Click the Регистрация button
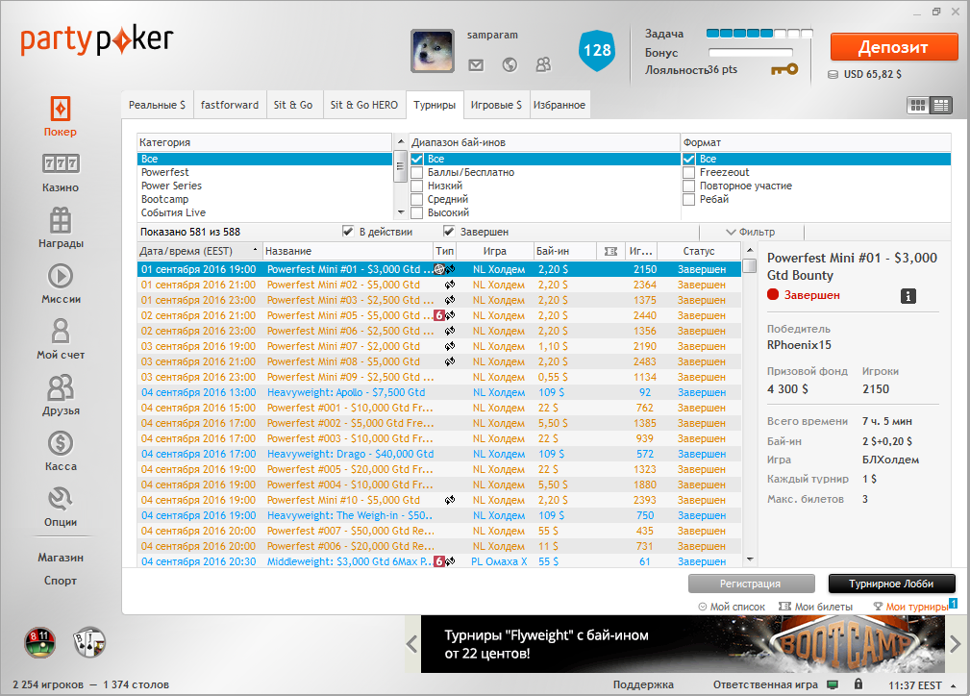This screenshot has height=696, width=970. (751, 584)
